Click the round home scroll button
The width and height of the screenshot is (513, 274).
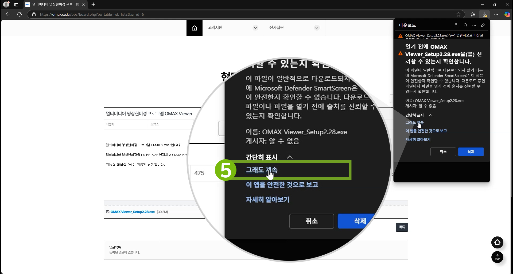(x=497, y=242)
